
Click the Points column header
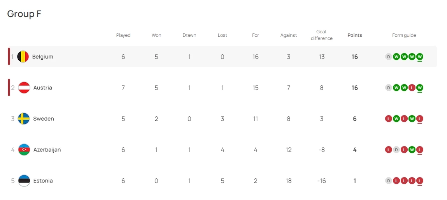pos(354,35)
